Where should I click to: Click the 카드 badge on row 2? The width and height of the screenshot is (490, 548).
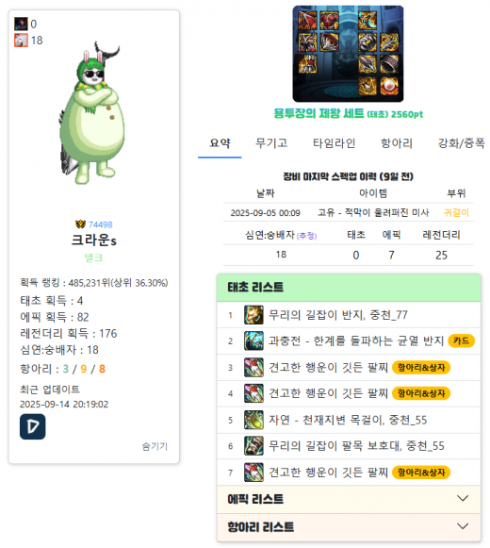pyautogui.click(x=461, y=340)
